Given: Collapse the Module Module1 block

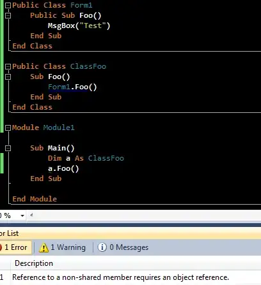Looking at the screenshot, I should (x=8, y=128).
